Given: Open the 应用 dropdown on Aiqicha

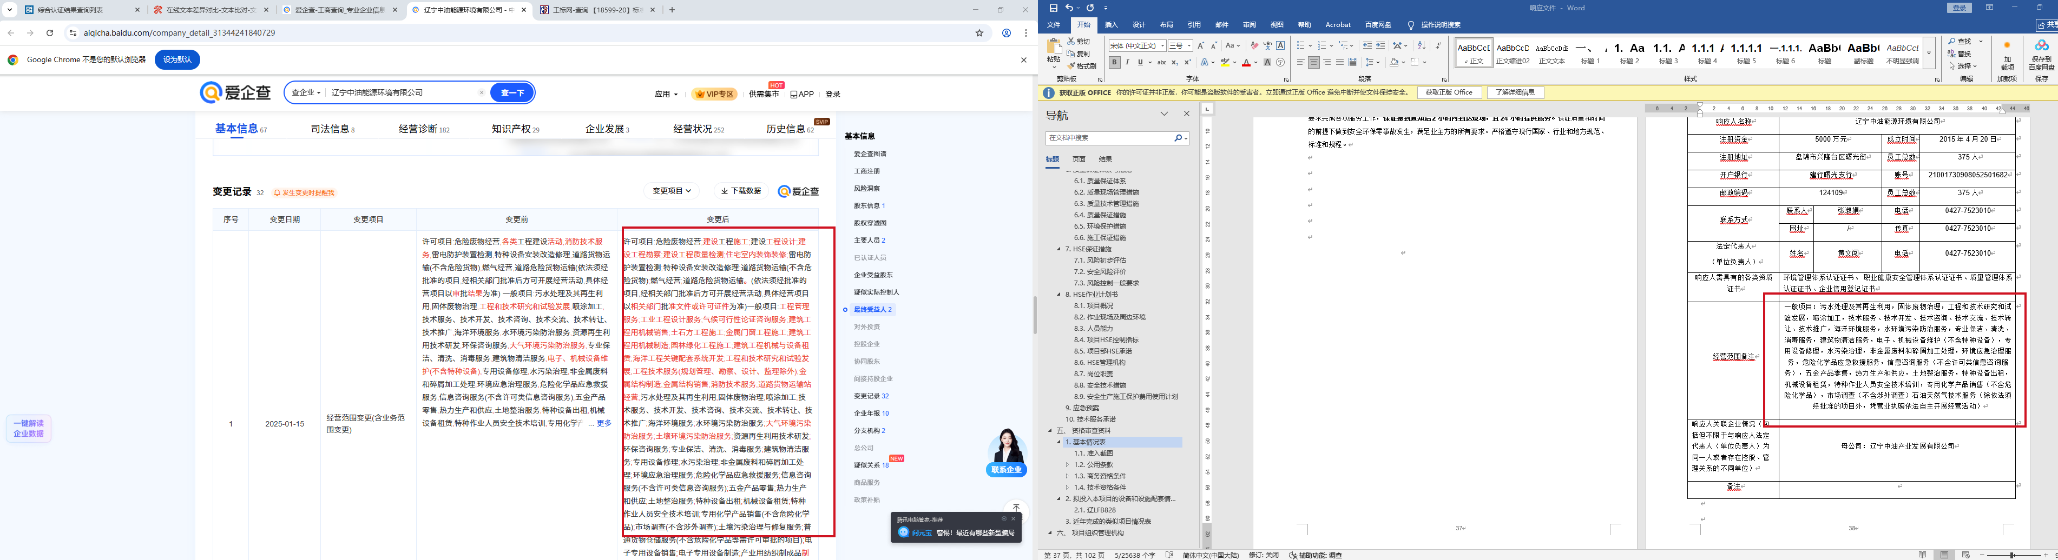Looking at the screenshot, I should 666,94.
